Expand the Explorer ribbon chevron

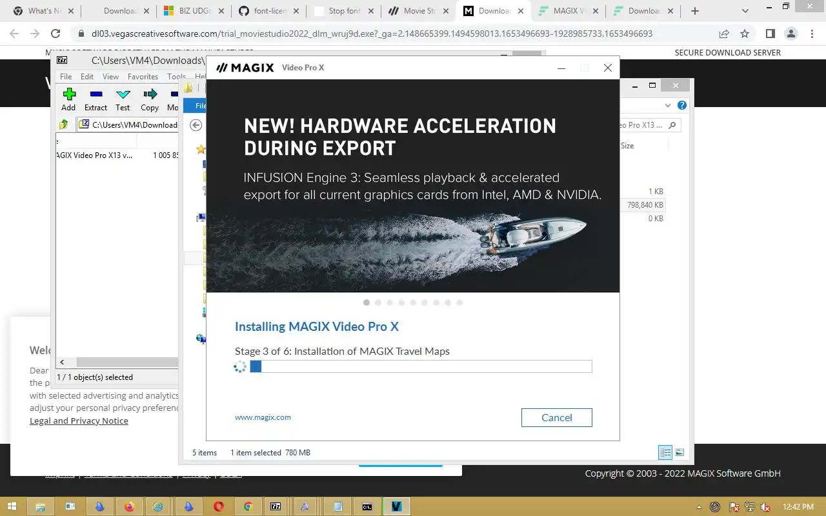tap(668, 105)
